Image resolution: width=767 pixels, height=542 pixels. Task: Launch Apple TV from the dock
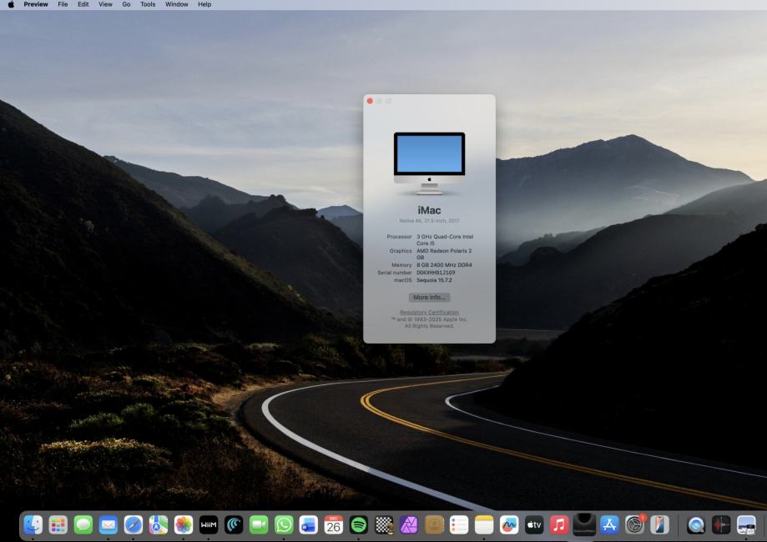(534, 524)
